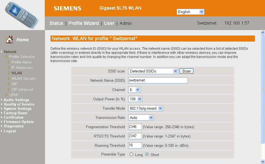Click the Network Name (SSID) field
This screenshot has height=164, width=265.
click(158, 80)
